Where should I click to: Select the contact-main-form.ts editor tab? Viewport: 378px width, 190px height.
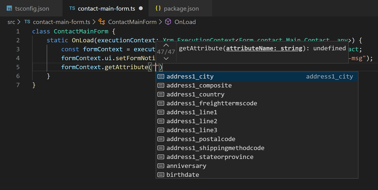pyautogui.click(x=106, y=8)
